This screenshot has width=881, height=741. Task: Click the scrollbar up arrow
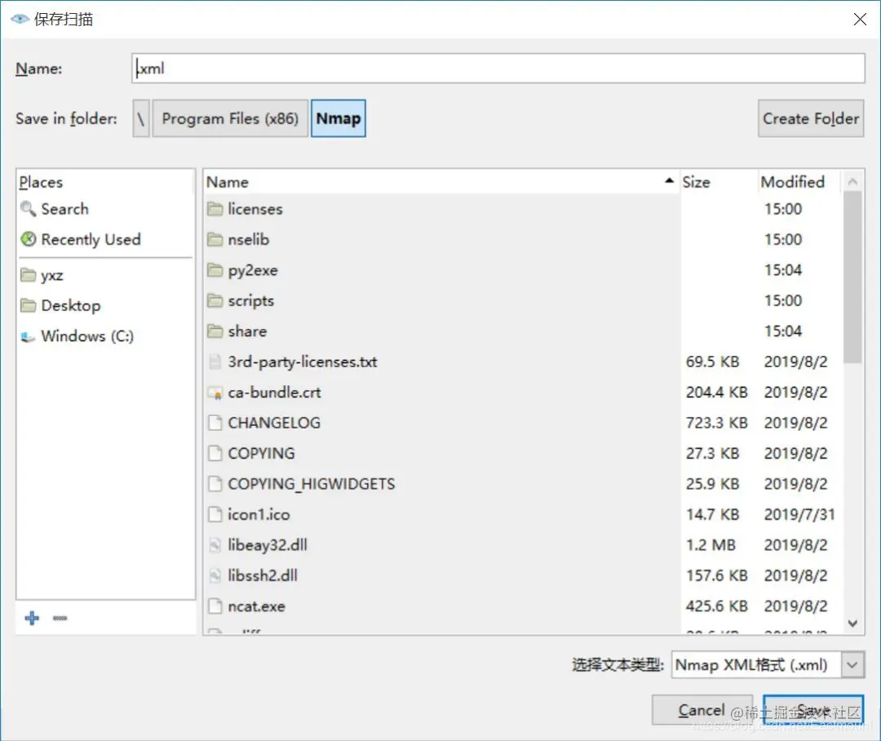852,182
